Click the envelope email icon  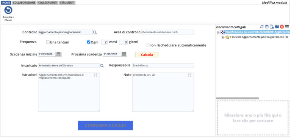tap(277, 27)
